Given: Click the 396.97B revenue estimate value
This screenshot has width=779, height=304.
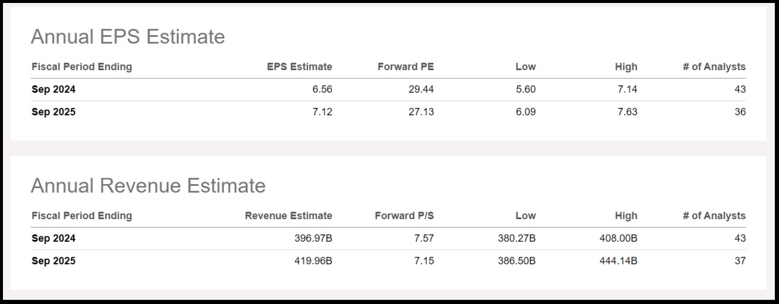Looking at the screenshot, I should (313, 239).
